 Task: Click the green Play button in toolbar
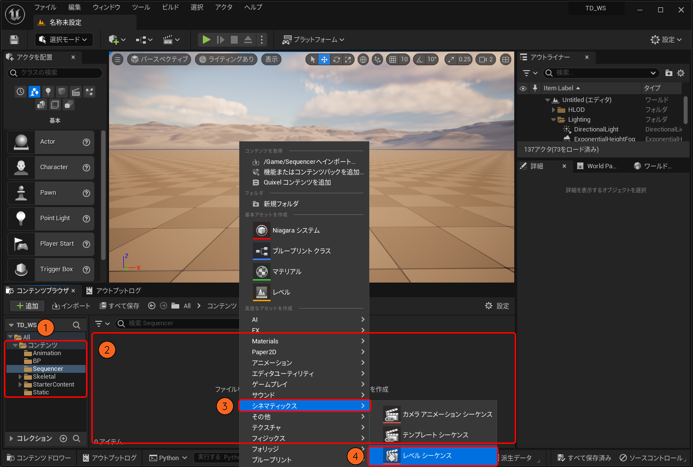coord(206,40)
